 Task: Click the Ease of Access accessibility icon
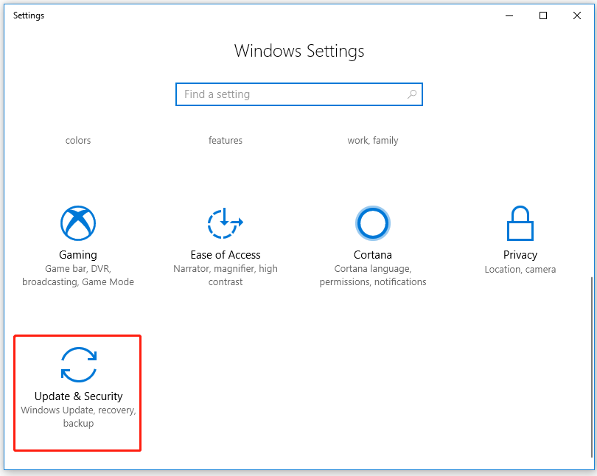[225, 223]
